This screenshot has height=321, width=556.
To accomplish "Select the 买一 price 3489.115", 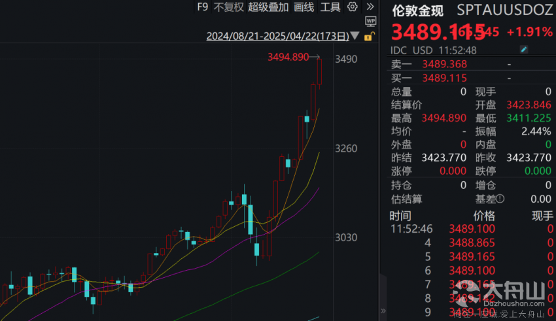I will 444,78.
